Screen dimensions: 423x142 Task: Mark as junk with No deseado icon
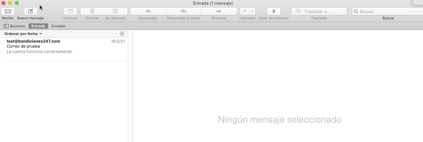[116, 11]
